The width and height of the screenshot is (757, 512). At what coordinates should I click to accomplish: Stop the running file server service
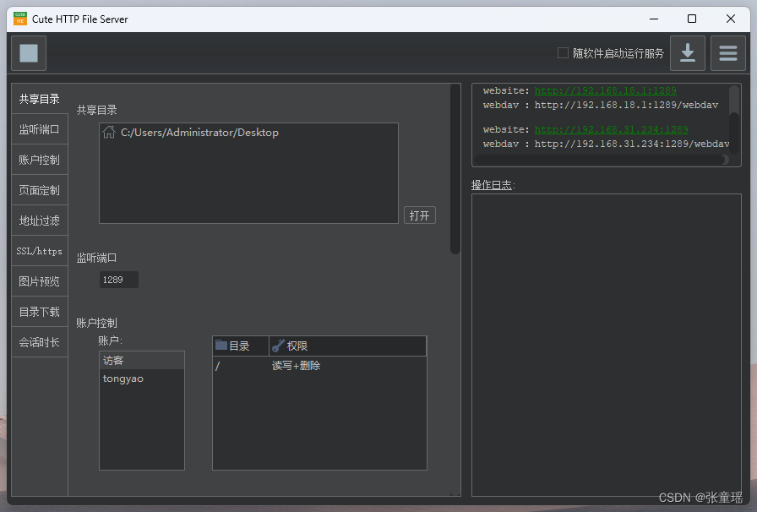(x=28, y=52)
